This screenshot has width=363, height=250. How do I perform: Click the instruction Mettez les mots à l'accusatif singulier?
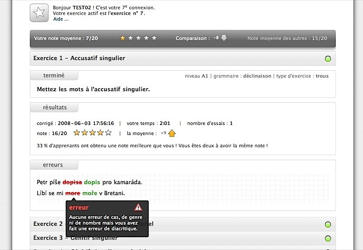point(93,89)
